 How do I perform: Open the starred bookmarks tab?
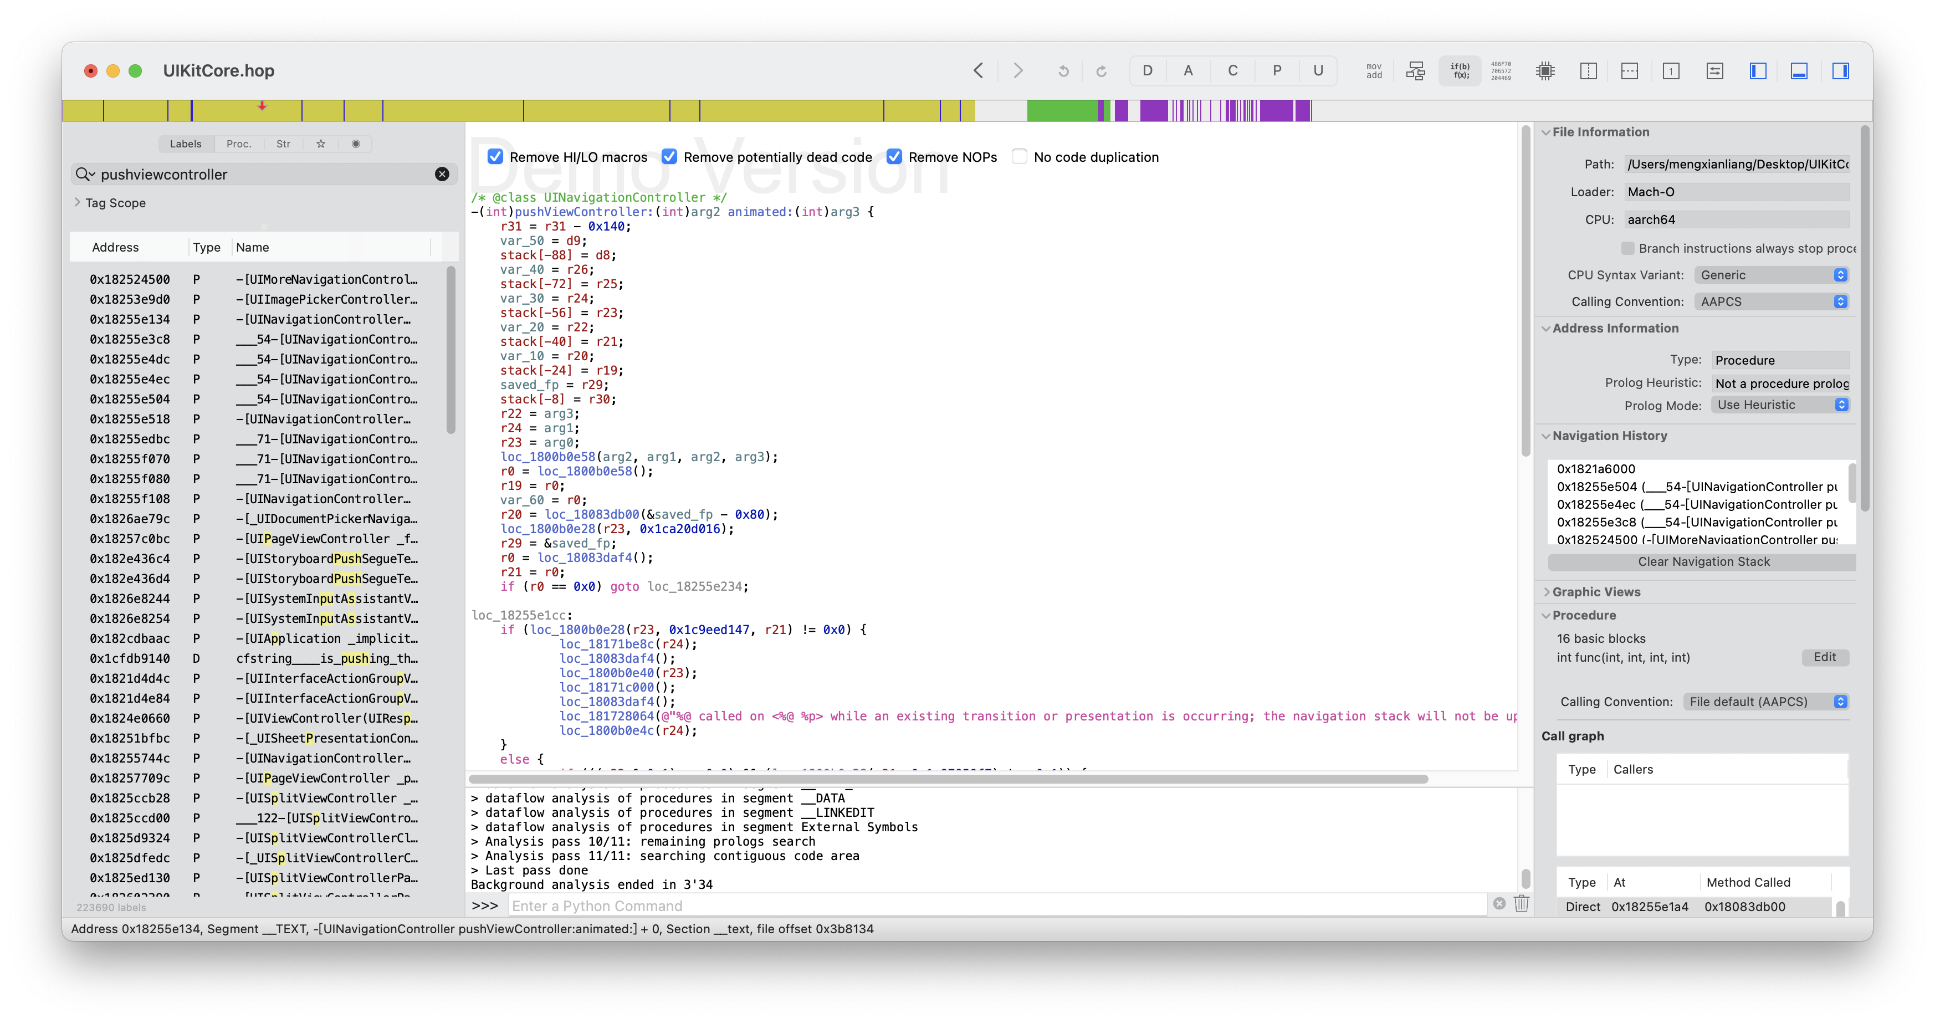[321, 144]
